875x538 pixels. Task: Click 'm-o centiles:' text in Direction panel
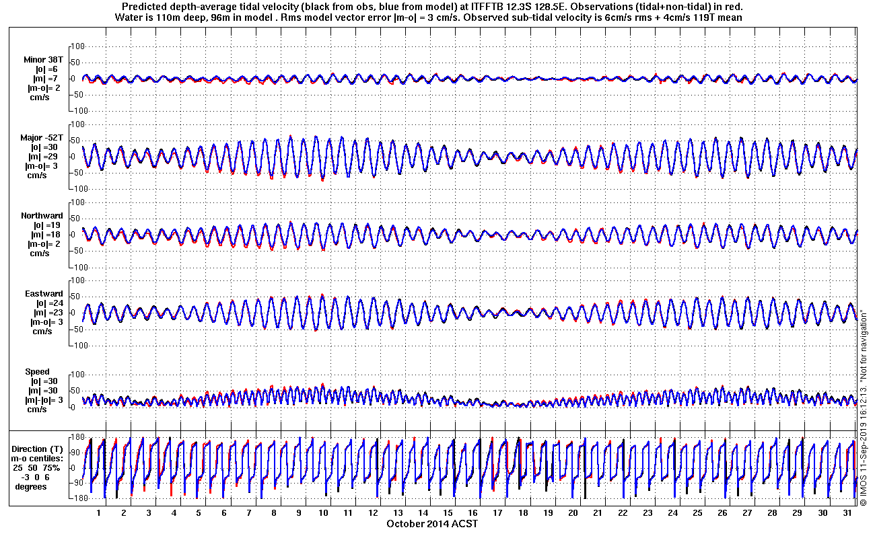coord(38,458)
